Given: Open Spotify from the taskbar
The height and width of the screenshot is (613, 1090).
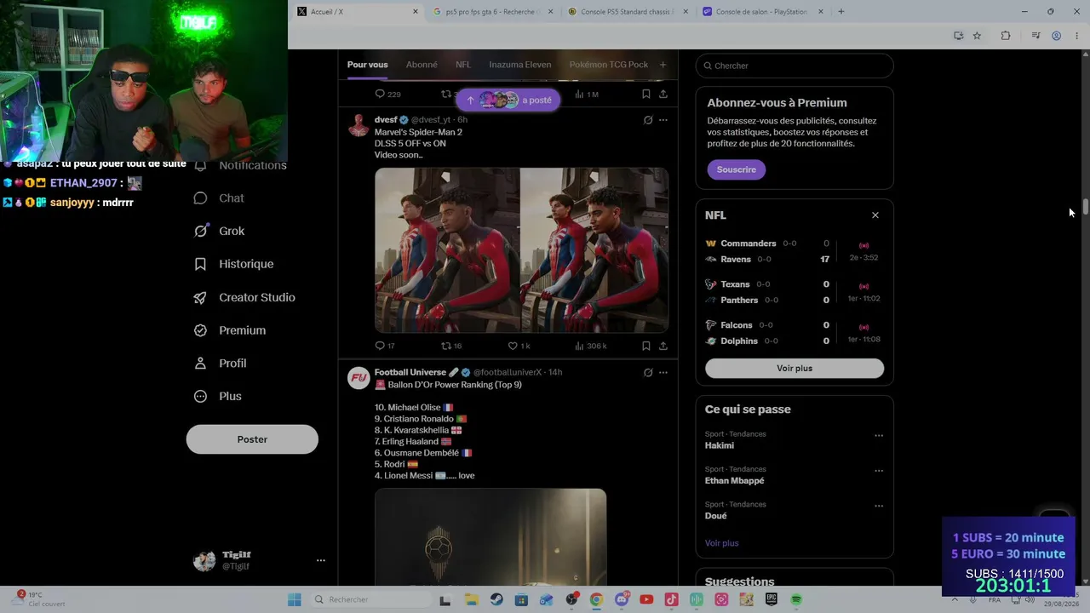Looking at the screenshot, I should [796, 599].
